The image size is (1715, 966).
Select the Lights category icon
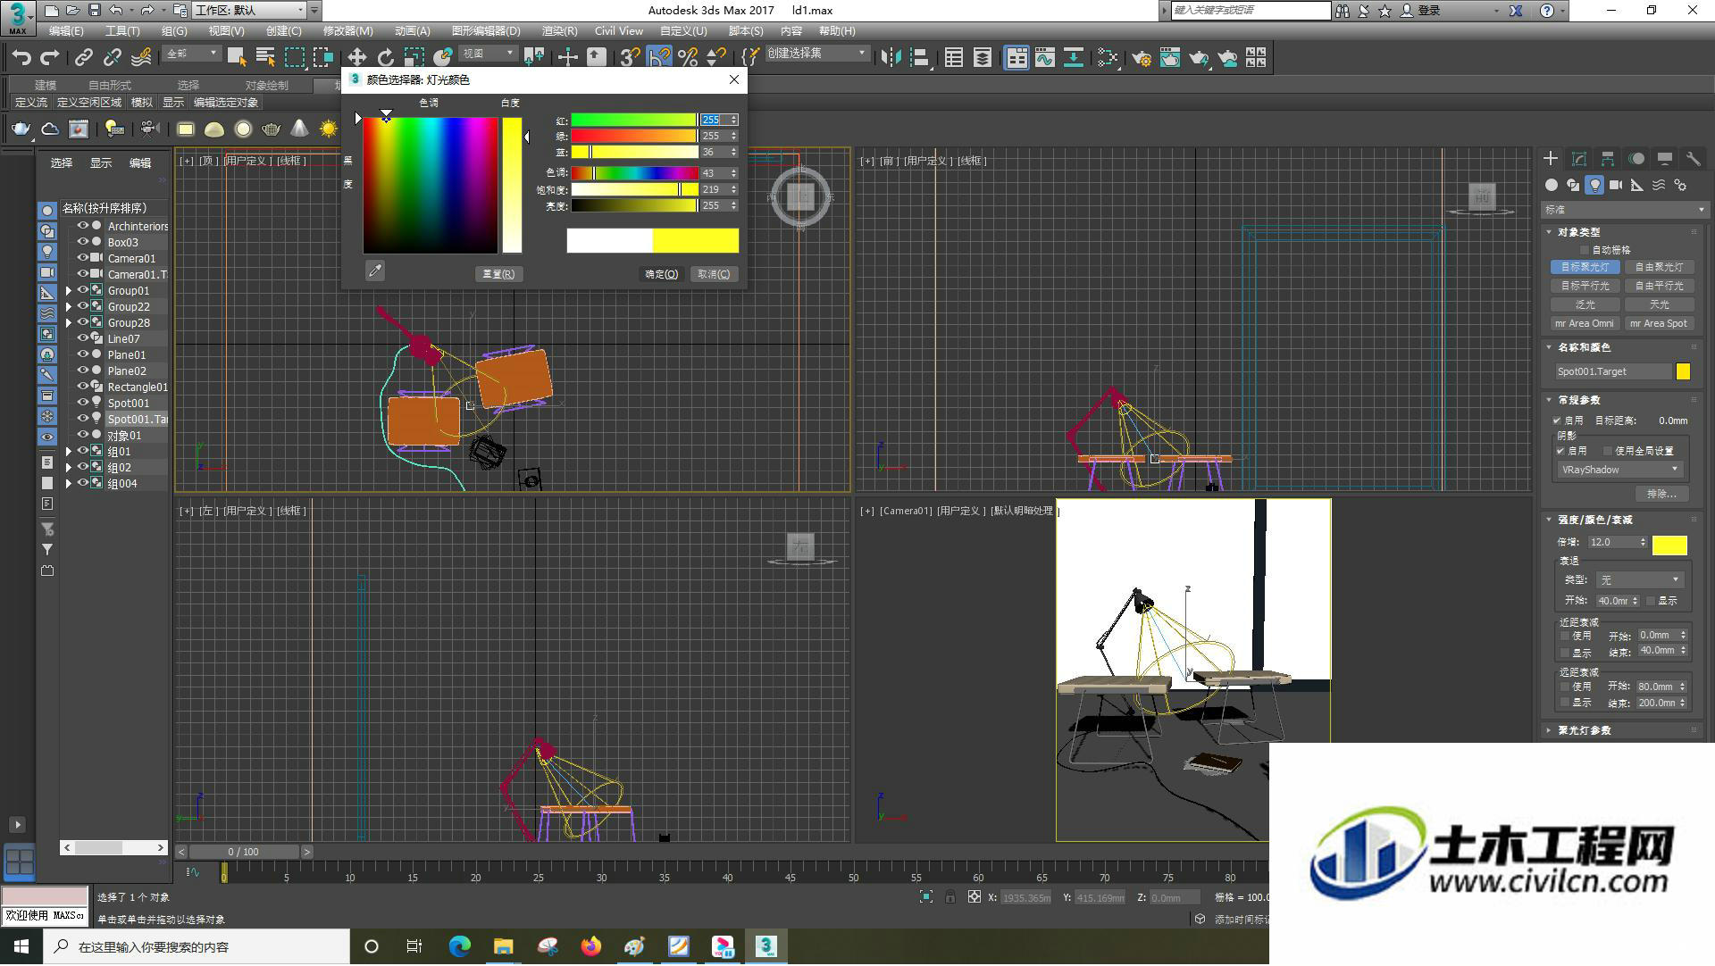click(1594, 185)
